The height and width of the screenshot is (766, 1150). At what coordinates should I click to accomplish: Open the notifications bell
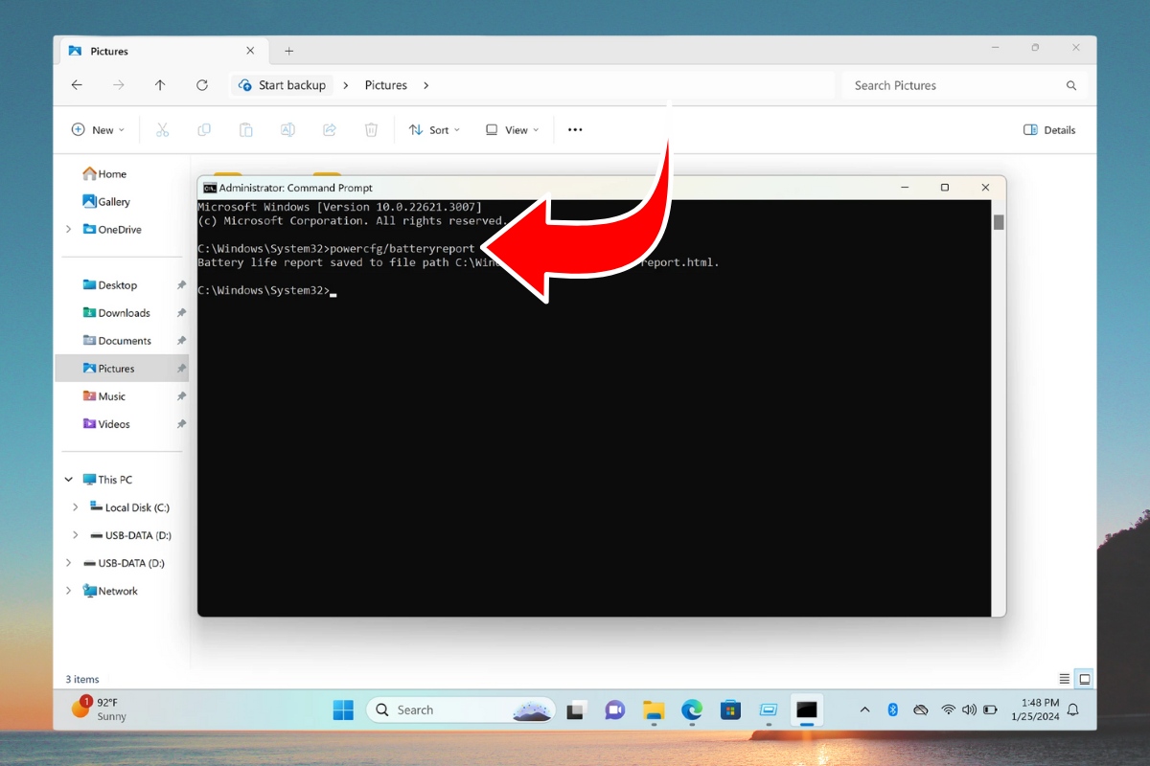1073,710
